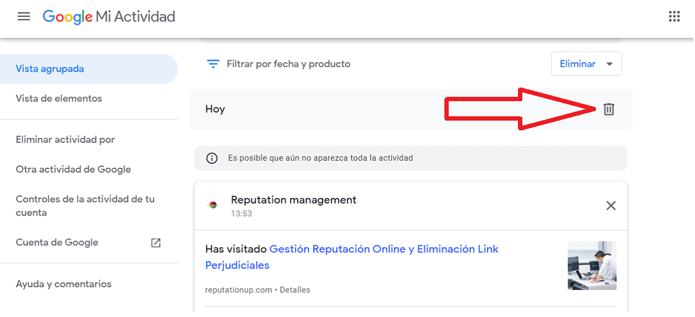Dismiss the Reputation management card
Image resolution: width=695 pixels, height=317 pixels.
tap(611, 206)
